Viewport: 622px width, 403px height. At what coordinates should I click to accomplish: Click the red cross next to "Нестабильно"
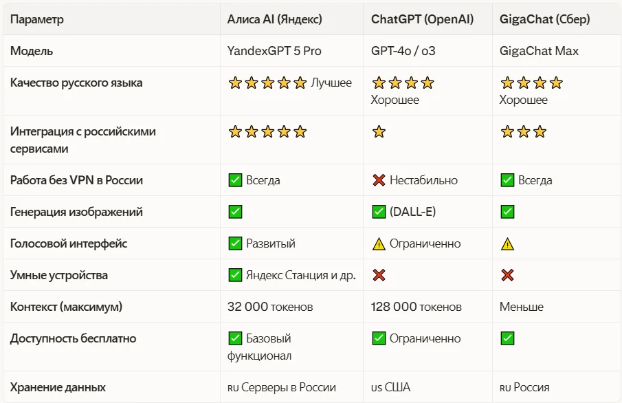[379, 181]
